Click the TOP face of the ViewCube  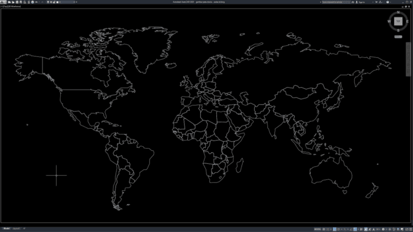(x=398, y=21)
